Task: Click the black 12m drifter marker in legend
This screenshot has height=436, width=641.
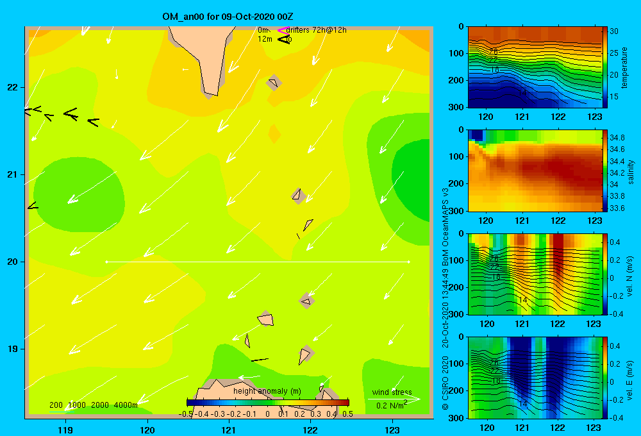Action: pos(284,39)
